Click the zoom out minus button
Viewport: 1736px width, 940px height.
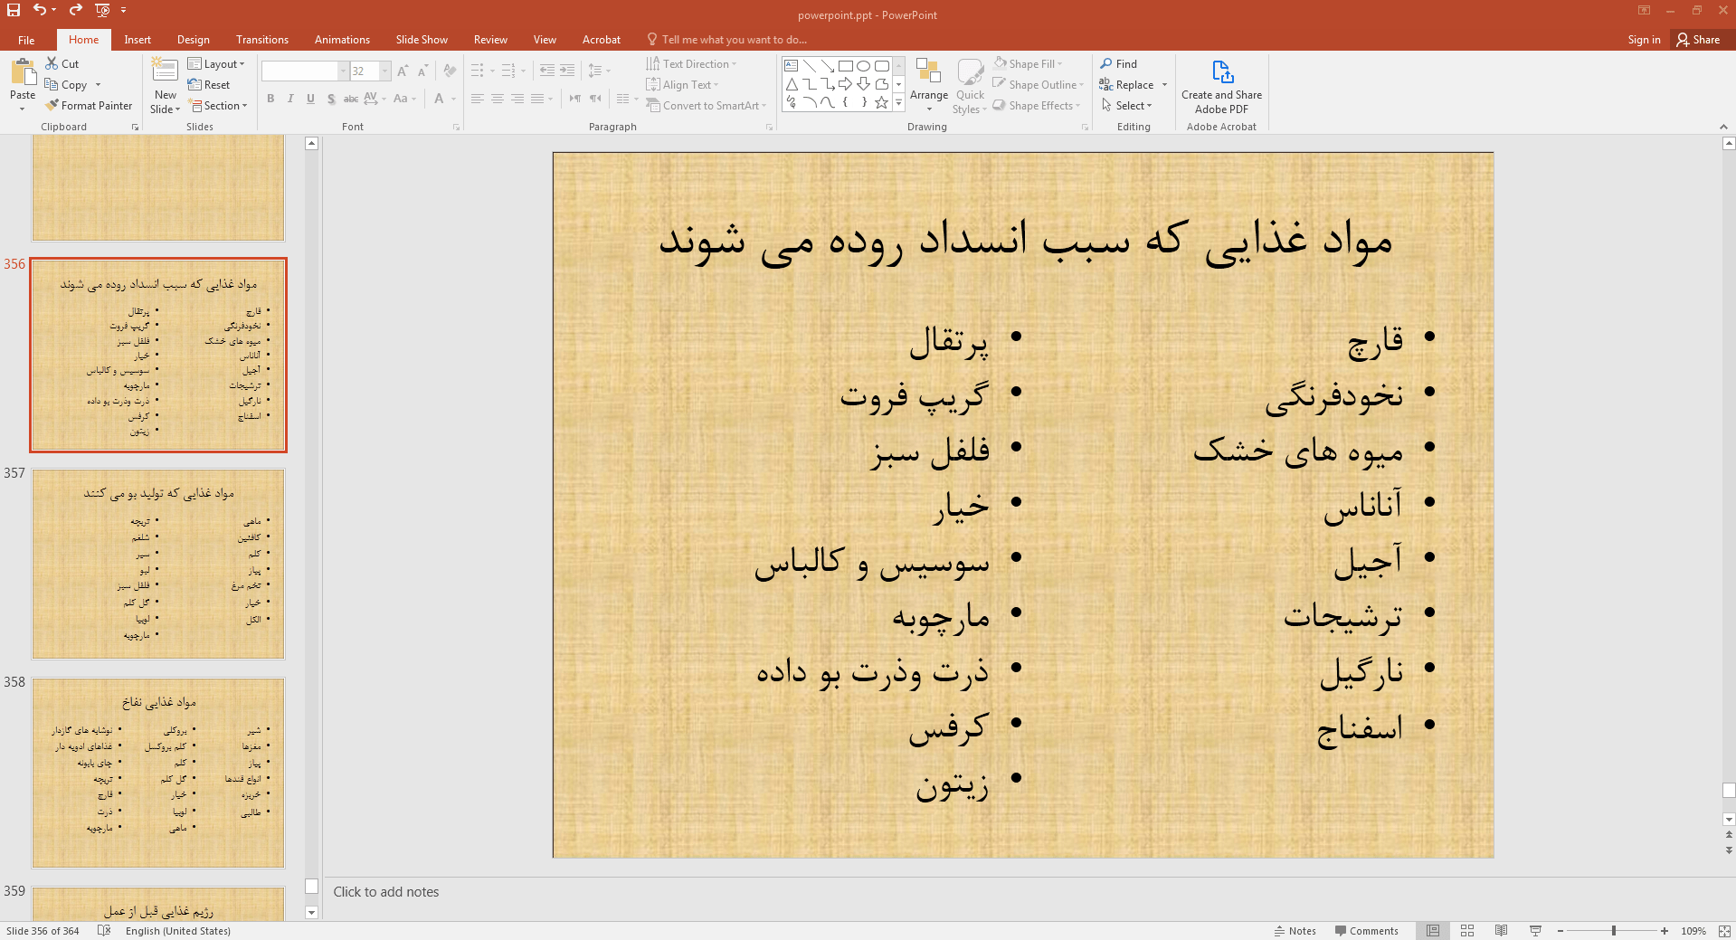[x=1561, y=930]
